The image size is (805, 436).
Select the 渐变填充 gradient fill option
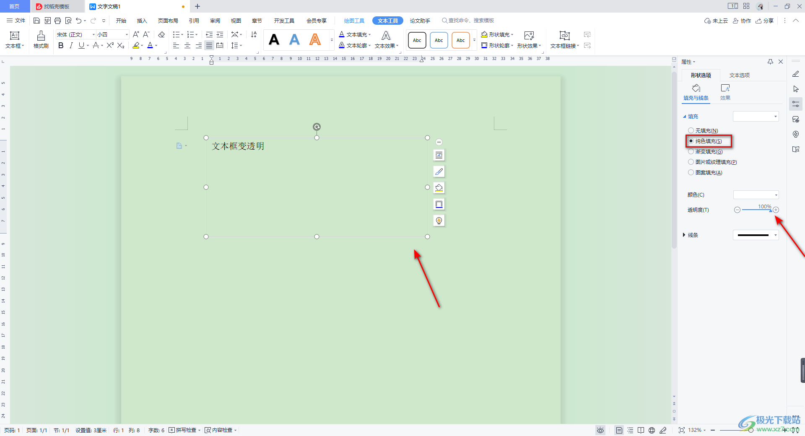[691, 151]
